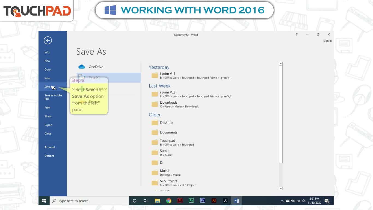Open the Info page
This screenshot has height=210, width=373.
(x=47, y=52)
